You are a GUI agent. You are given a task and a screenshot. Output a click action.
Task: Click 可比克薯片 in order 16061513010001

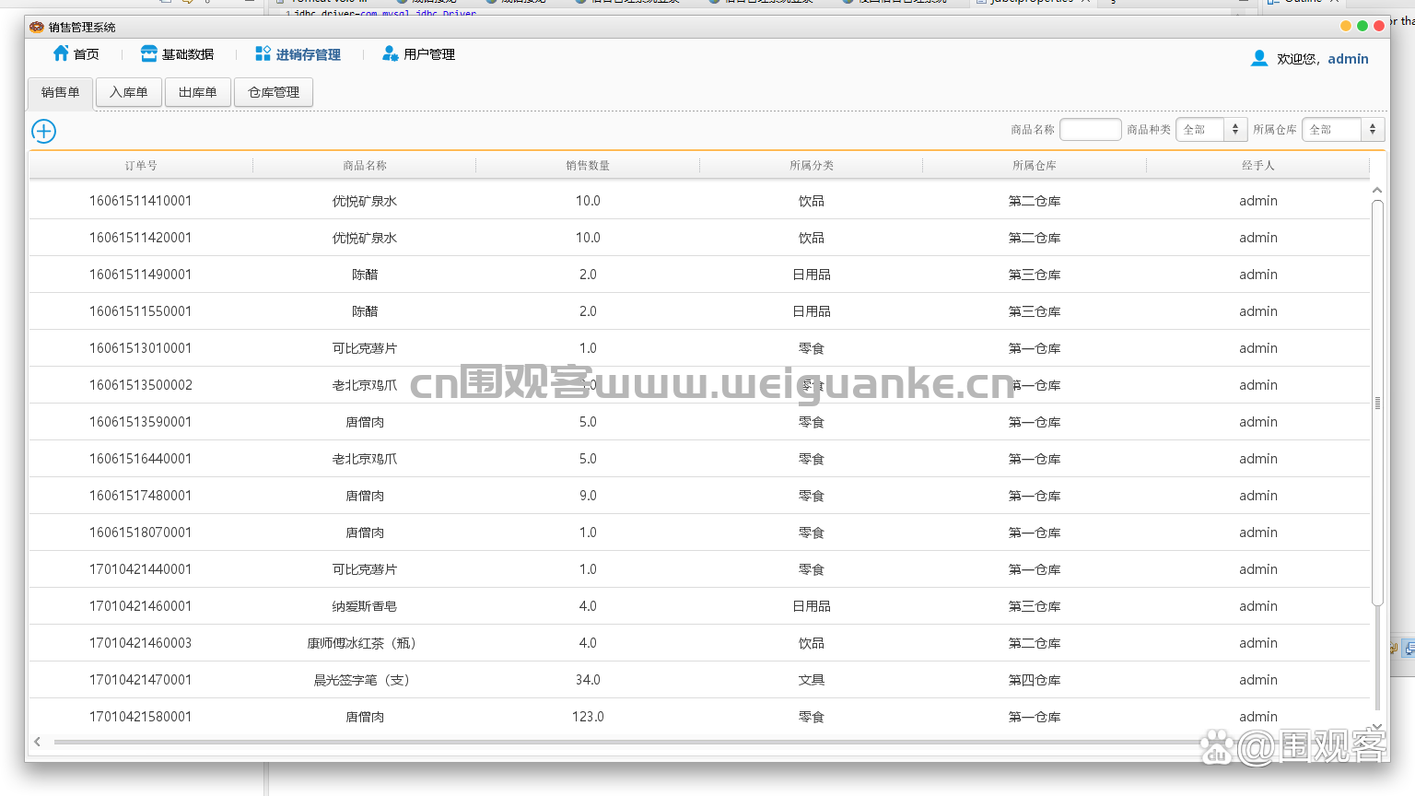click(365, 348)
